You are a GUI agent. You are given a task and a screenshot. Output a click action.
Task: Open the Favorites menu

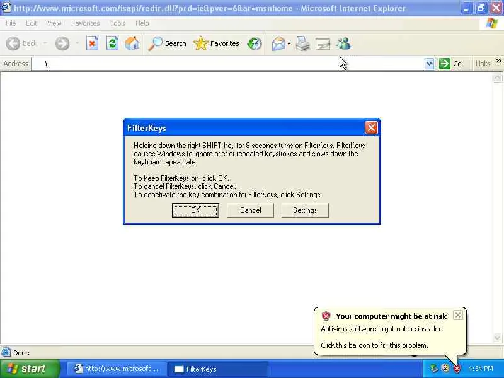(x=85, y=23)
